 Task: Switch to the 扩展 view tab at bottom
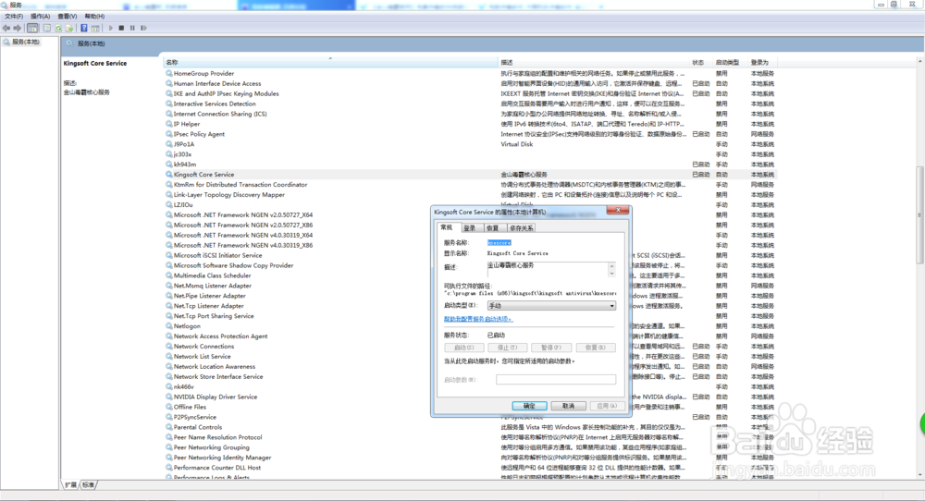click(71, 484)
